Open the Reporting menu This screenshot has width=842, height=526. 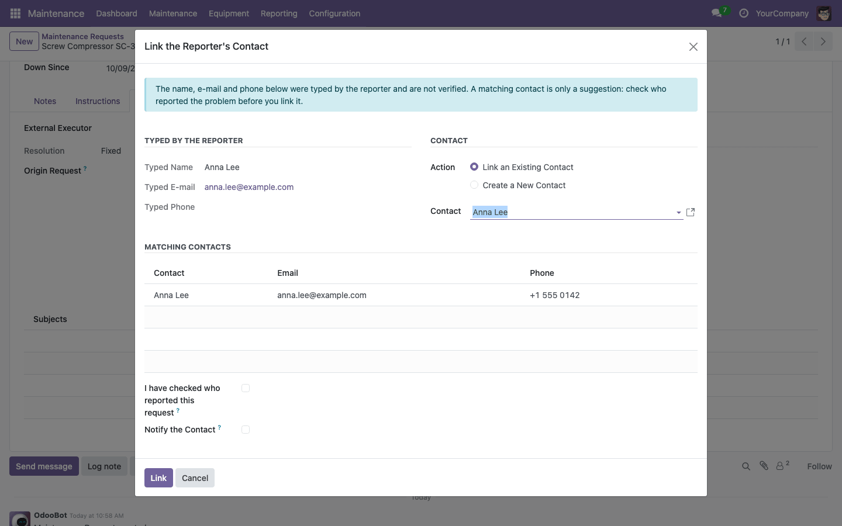[x=279, y=13]
